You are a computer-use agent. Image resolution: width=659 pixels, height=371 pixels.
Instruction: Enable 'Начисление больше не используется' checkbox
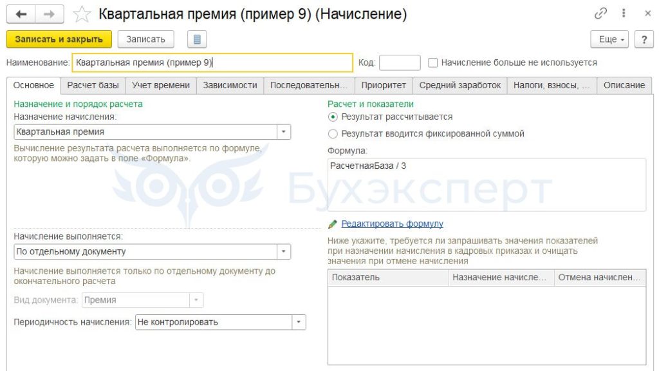pos(433,62)
